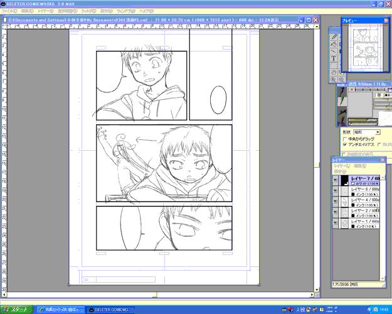
Task: Open the ウィンドウ menu
Action: coord(125,11)
